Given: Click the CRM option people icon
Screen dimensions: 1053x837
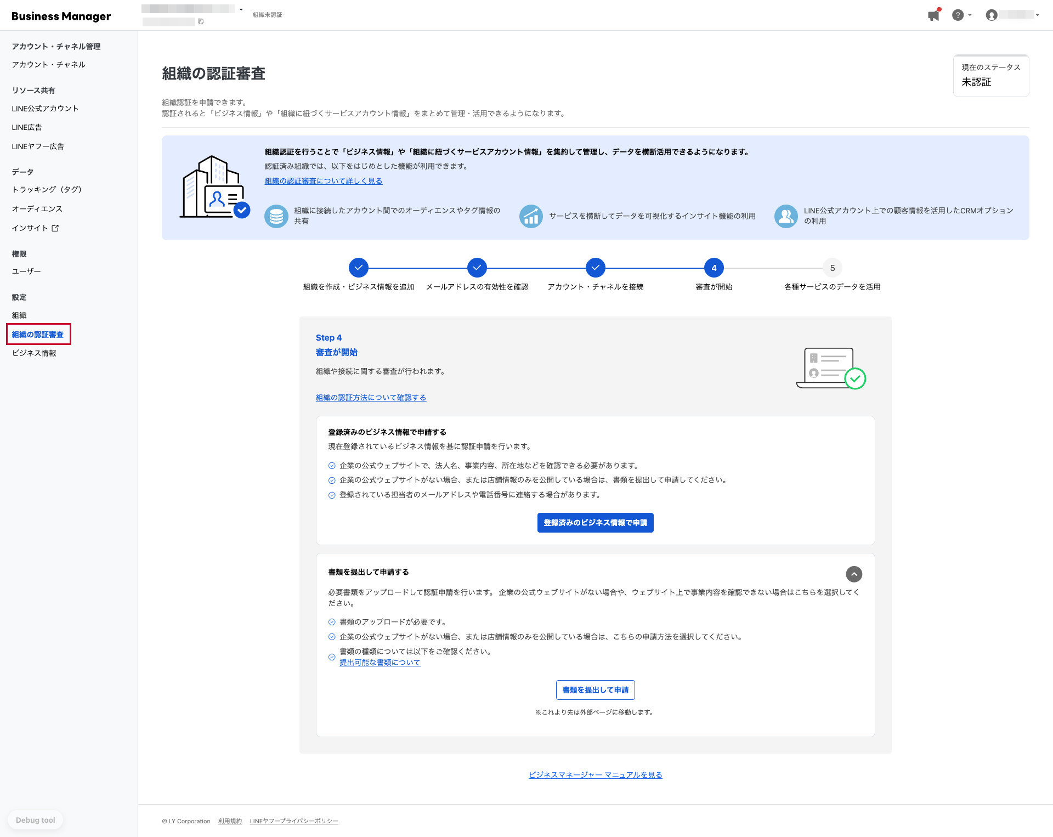Looking at the screenshot, I should [786, 216].
